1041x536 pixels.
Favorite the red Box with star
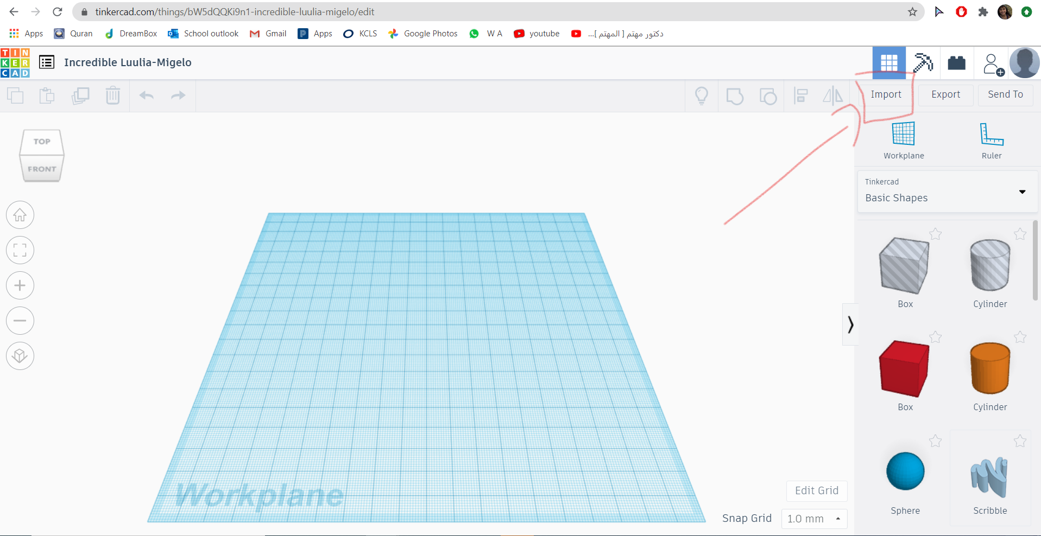pyautogui.click(x=935, y=337)
